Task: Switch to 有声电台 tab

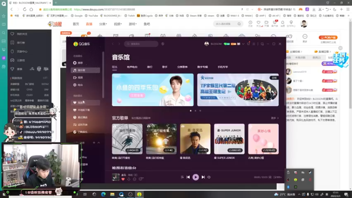Action: pyautogui.click(x=132, y=67)
